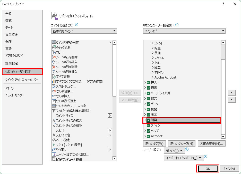Click the 新しいグループ button

point(182,143)
